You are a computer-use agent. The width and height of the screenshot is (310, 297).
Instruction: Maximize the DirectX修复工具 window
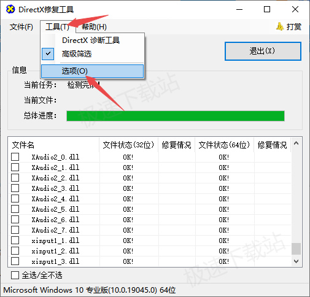(267, 9)
